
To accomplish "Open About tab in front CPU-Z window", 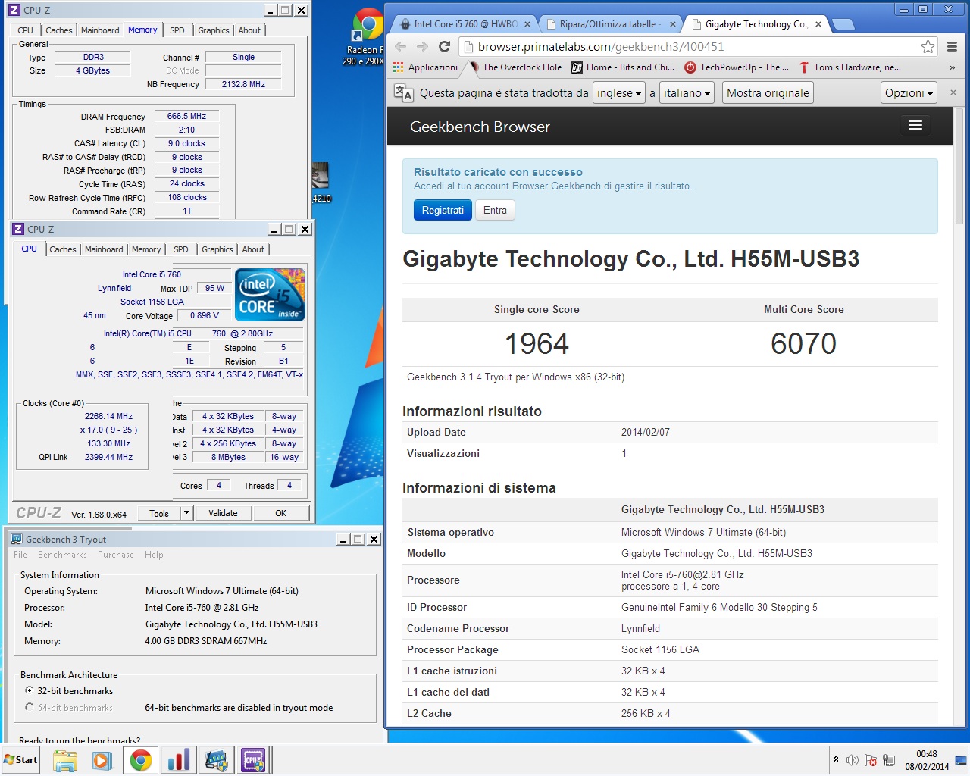I will pyautogui.click(x=253, y=249).
